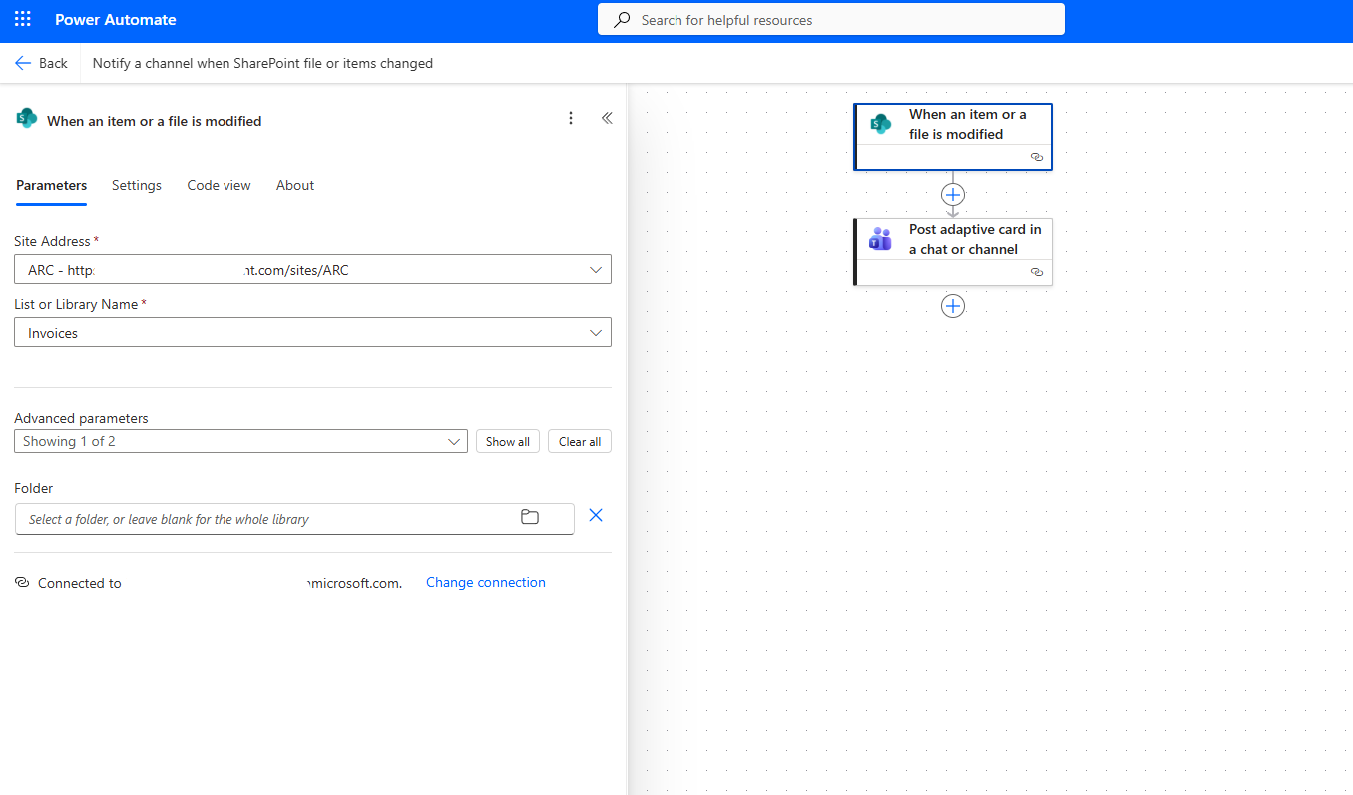
Task: Click the SharePoint icon on trigger card
Action: click(880, 124)
